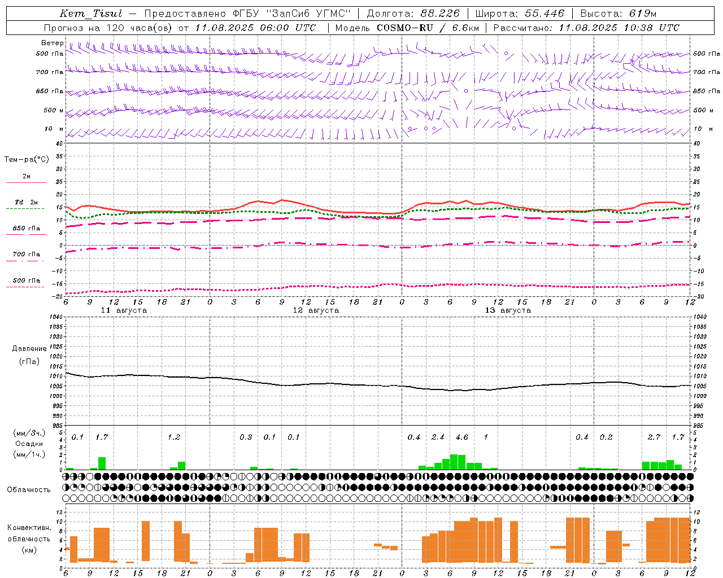The height and width of the screenshot is (578, 723).
Task: Click the '(мм/1ч.)' hourly precipitation label
Action: point(29,454)
